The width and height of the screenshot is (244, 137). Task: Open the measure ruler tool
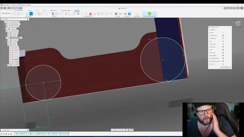(x=120, y=14)
